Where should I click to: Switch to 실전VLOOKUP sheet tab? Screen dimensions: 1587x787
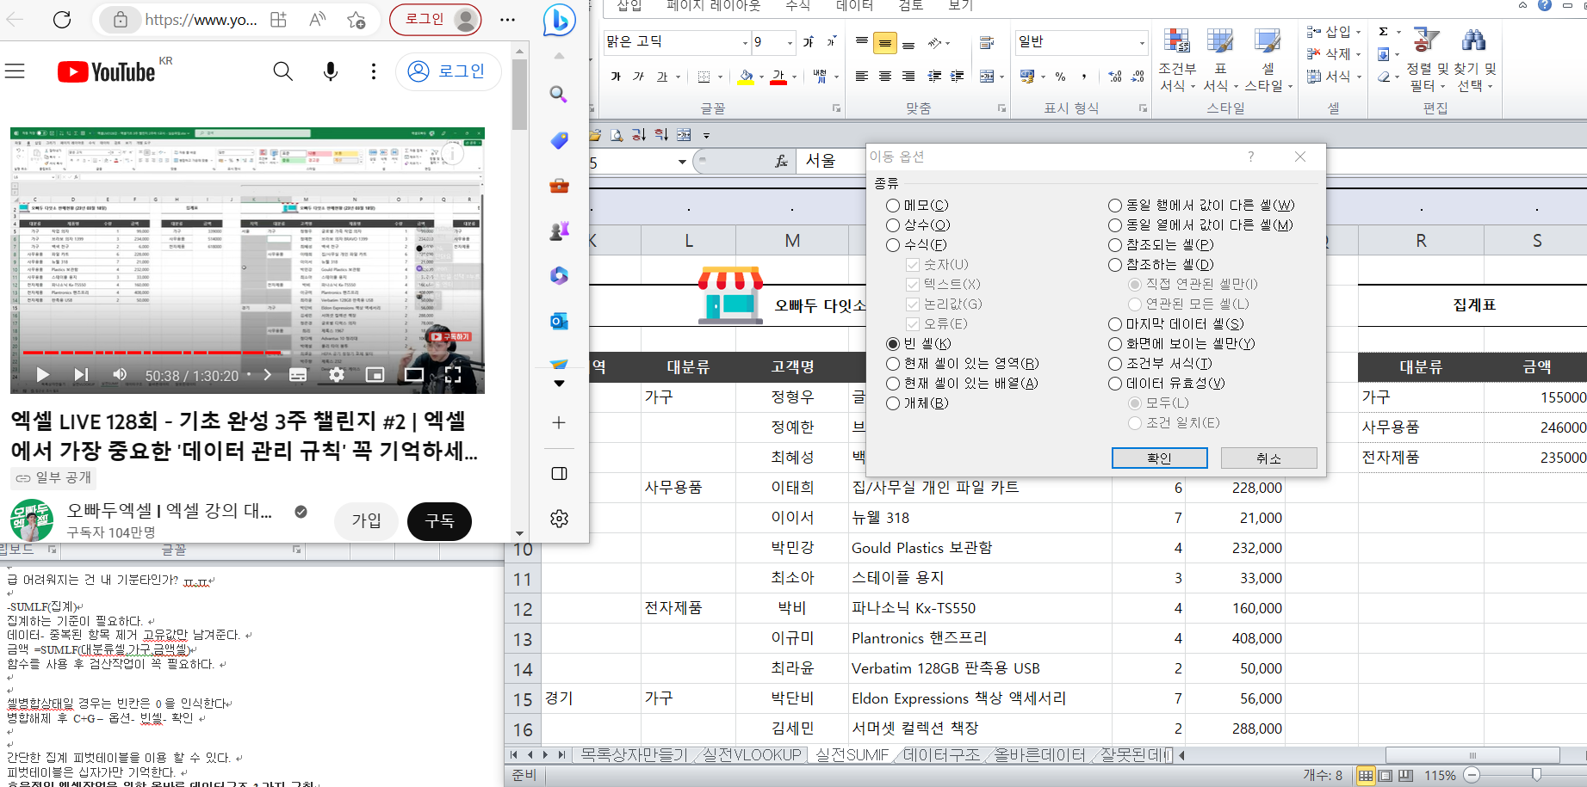click(x=752, y=754)
